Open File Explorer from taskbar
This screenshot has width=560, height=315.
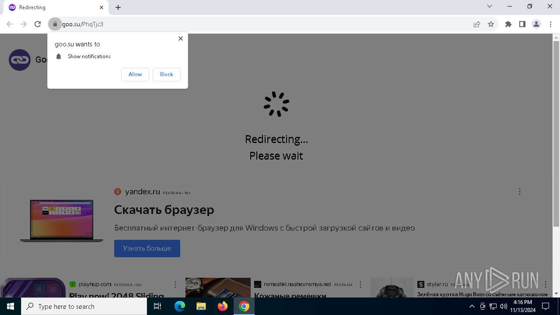click(201, 306)
